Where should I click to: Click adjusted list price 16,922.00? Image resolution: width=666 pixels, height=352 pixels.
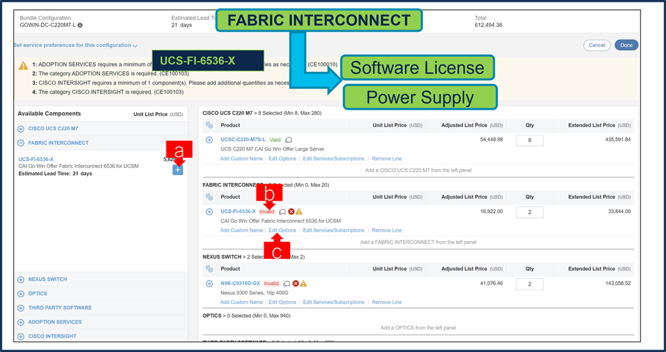tap(492, 211)
